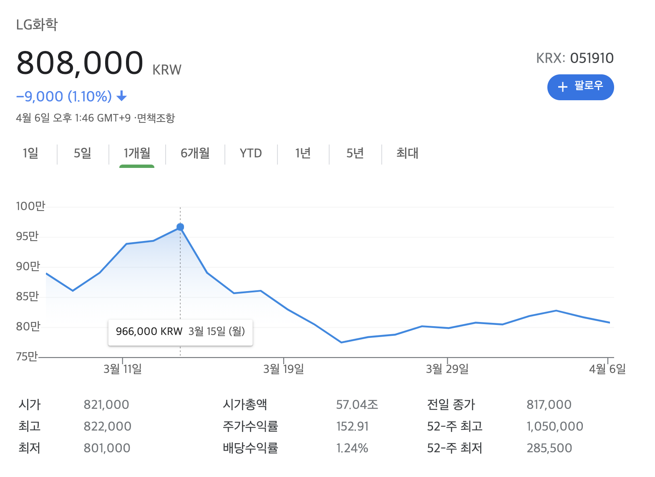
Task: Click the down arrow icon beside price change
Action: coord(121,96)
